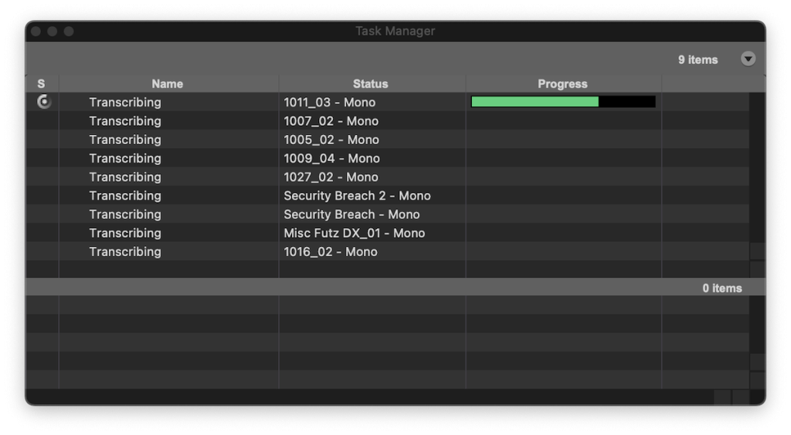Screen dimensions: 791x435
Task: Click the S column header
Action: (41, 84)
